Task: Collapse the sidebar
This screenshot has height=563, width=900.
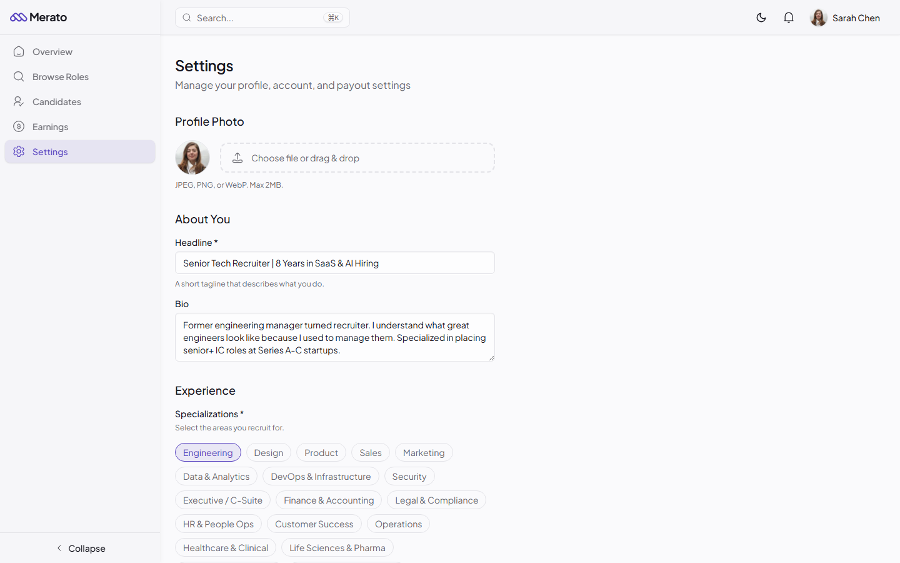Action: coord(81,549)
